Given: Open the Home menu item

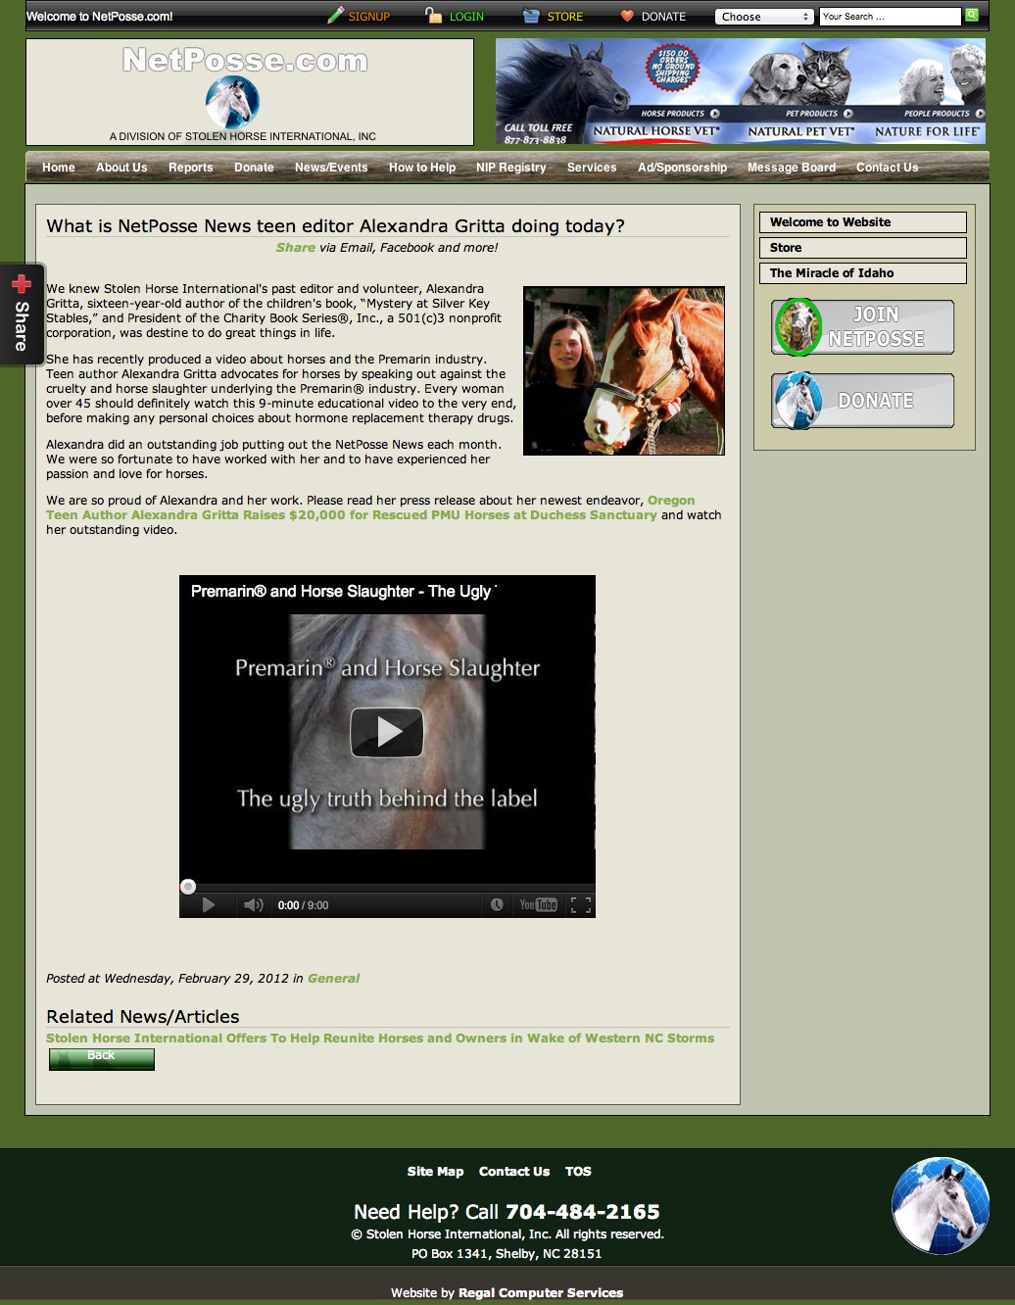Looking at the screenshot, I should (x=59, y=168).
